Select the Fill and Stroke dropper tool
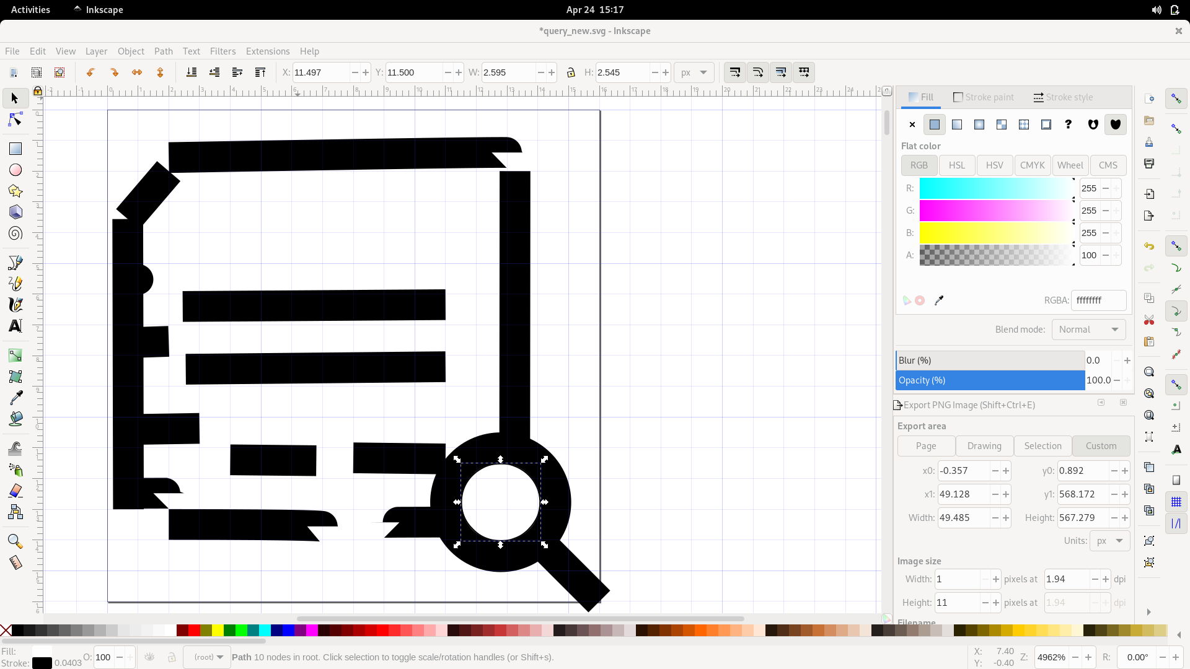1190x669 pixels. [939, 300]
